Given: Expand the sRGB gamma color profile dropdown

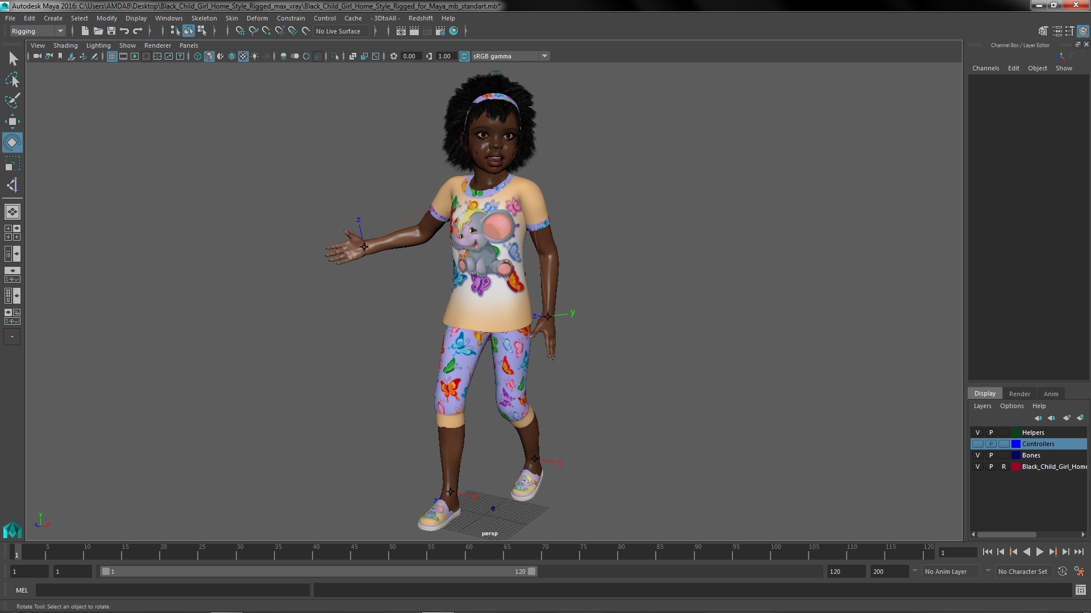Looking at the screenshot, I should (x=545, y=56).
